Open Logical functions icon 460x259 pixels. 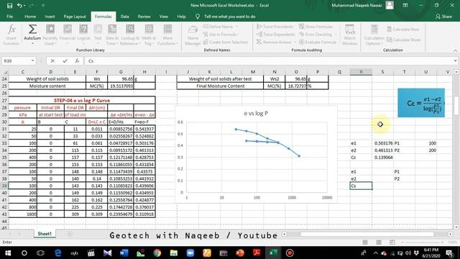pyautogui.click(x=83, y=29)
